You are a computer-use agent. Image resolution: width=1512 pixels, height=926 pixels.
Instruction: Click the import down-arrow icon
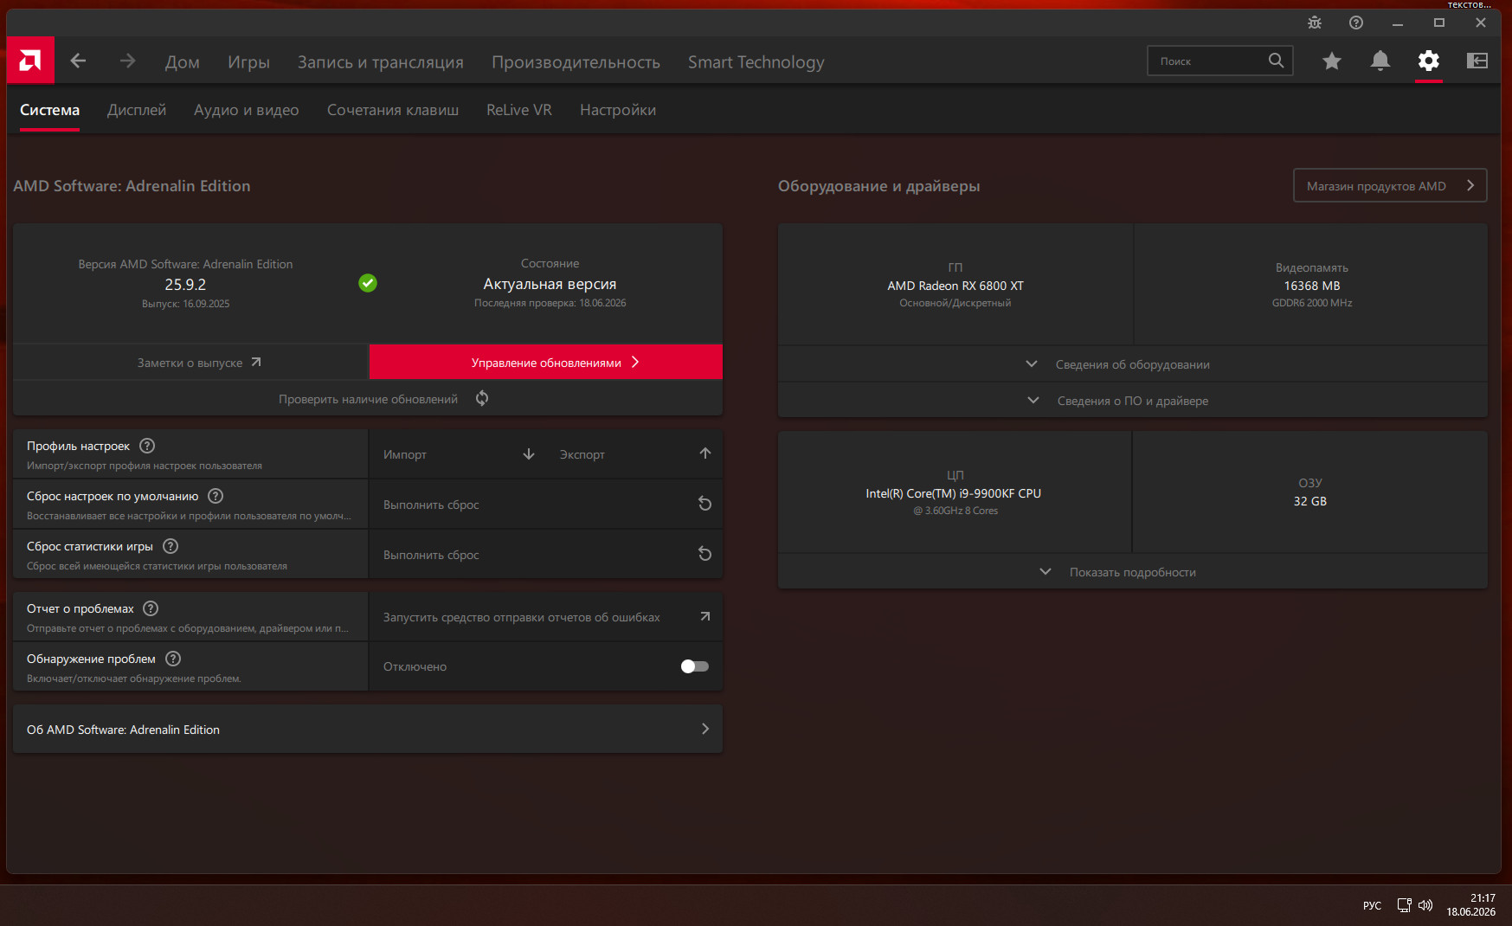point(529,454)
